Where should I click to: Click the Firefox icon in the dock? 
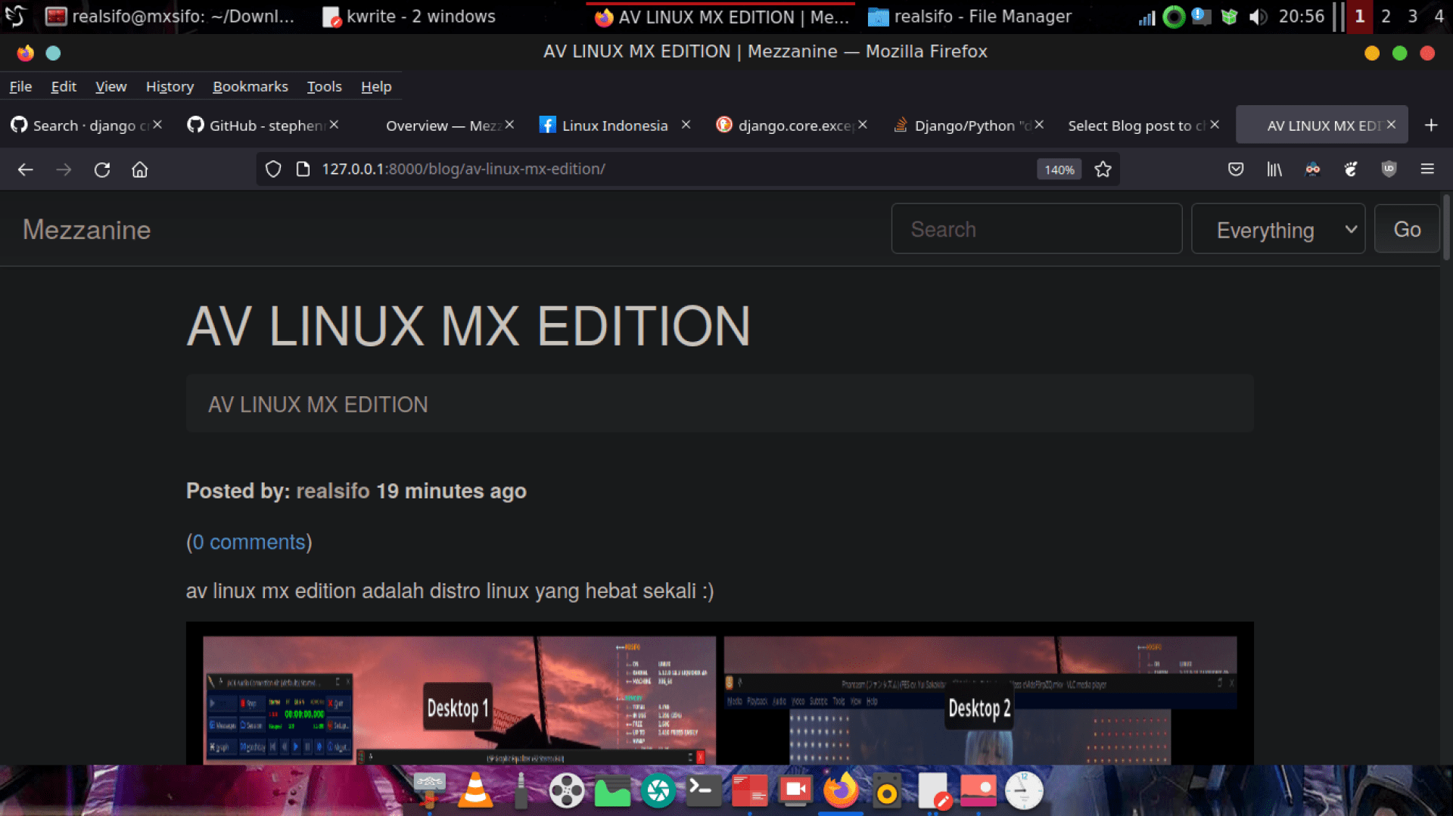point(841,790)
